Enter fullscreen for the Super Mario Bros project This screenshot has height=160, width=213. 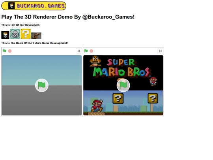tap(161, 51)
